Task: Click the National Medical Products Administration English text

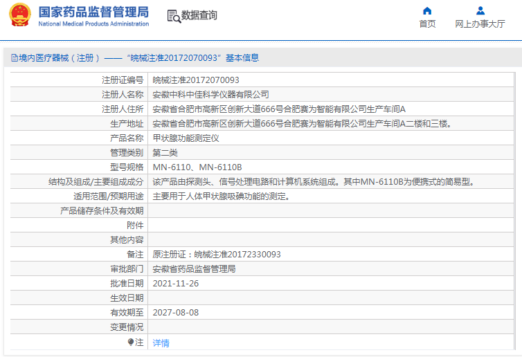Action: [x=93, y=24]
